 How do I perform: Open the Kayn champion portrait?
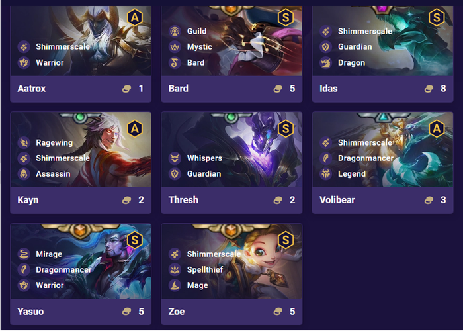(x=81, y=150)
